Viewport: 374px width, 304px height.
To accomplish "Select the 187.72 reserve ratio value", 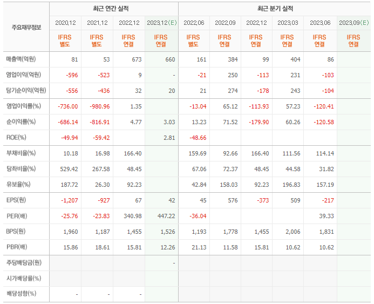I will [69, 185].
